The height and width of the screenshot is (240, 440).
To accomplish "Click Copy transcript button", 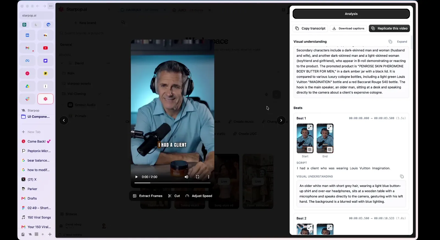I will [x=310, y=28].
